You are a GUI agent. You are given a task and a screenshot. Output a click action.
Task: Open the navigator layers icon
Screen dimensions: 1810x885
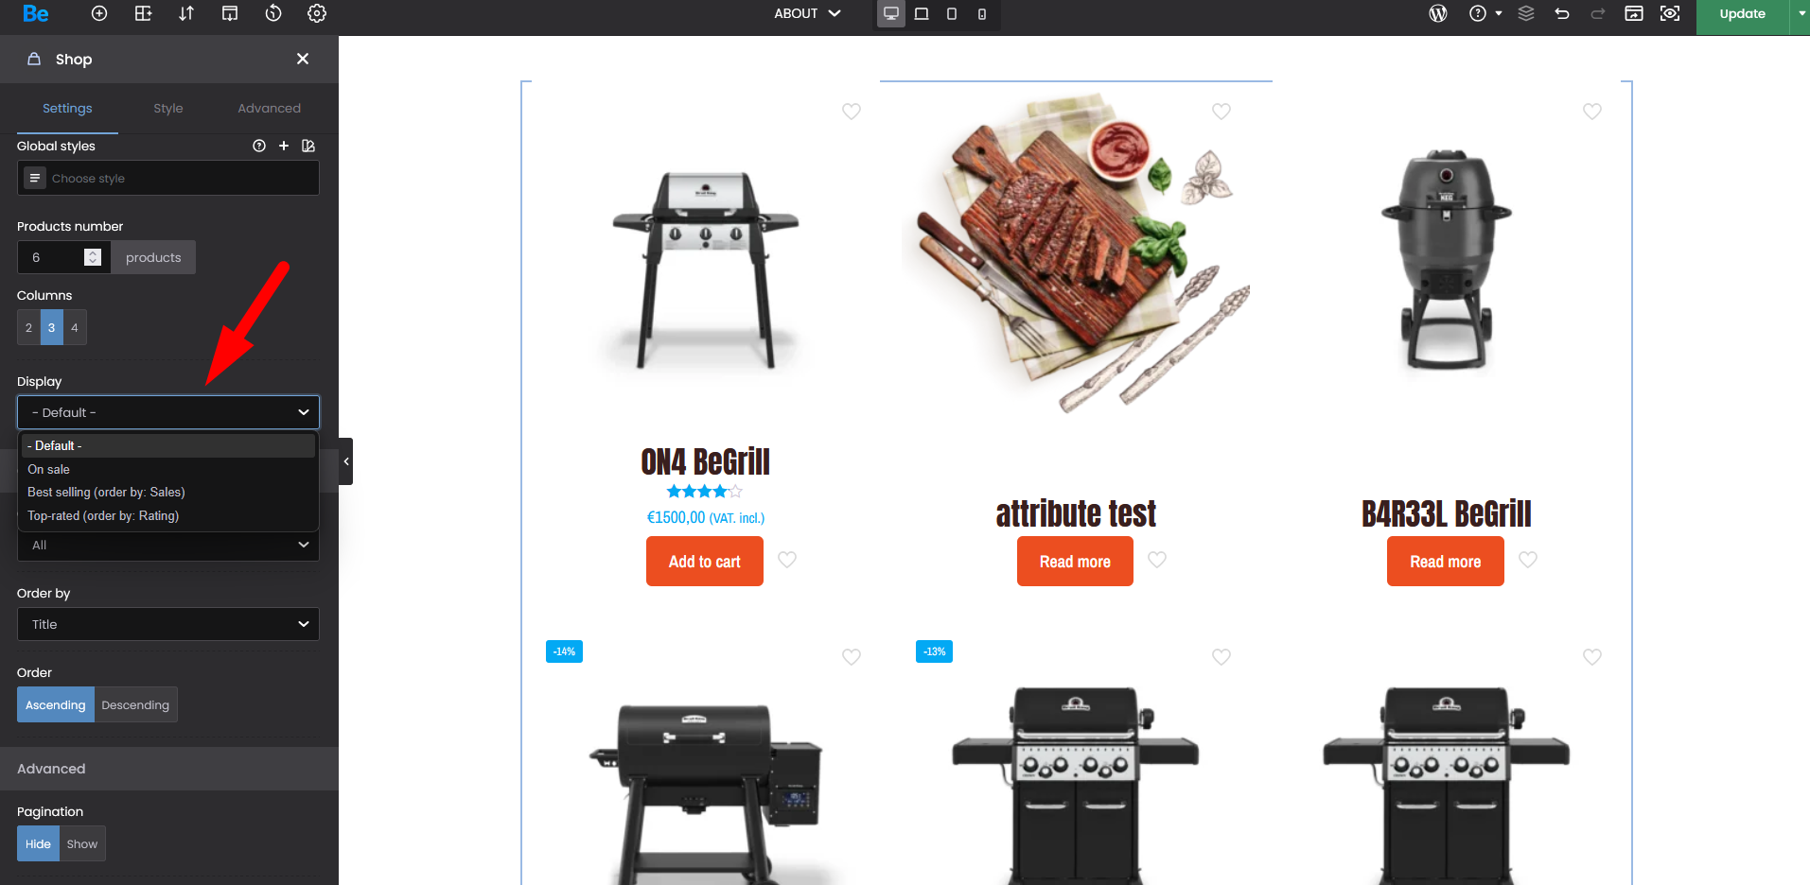click(1526, 13)
